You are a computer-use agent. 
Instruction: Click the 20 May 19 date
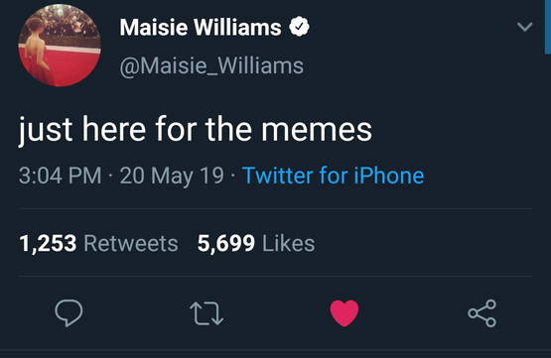pyautogui.click(x=172, y=176)
